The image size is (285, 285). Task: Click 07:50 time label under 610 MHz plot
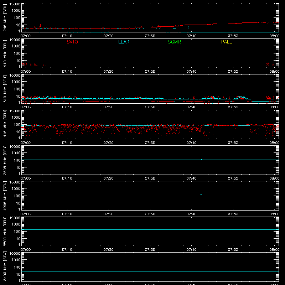[233, 107]
